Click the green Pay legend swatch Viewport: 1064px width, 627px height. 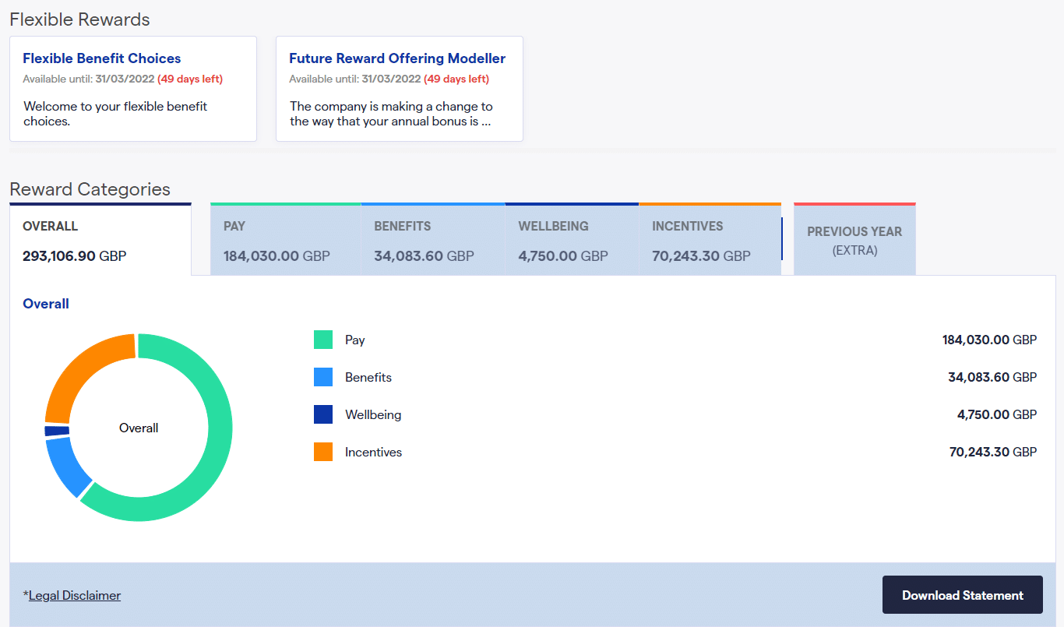[x=323, y=340]
